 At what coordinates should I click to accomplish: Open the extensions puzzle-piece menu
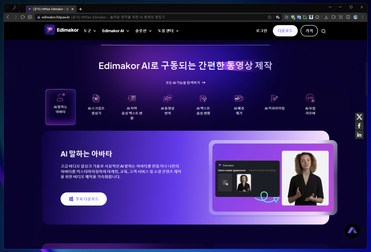click(x=317, y=17)
